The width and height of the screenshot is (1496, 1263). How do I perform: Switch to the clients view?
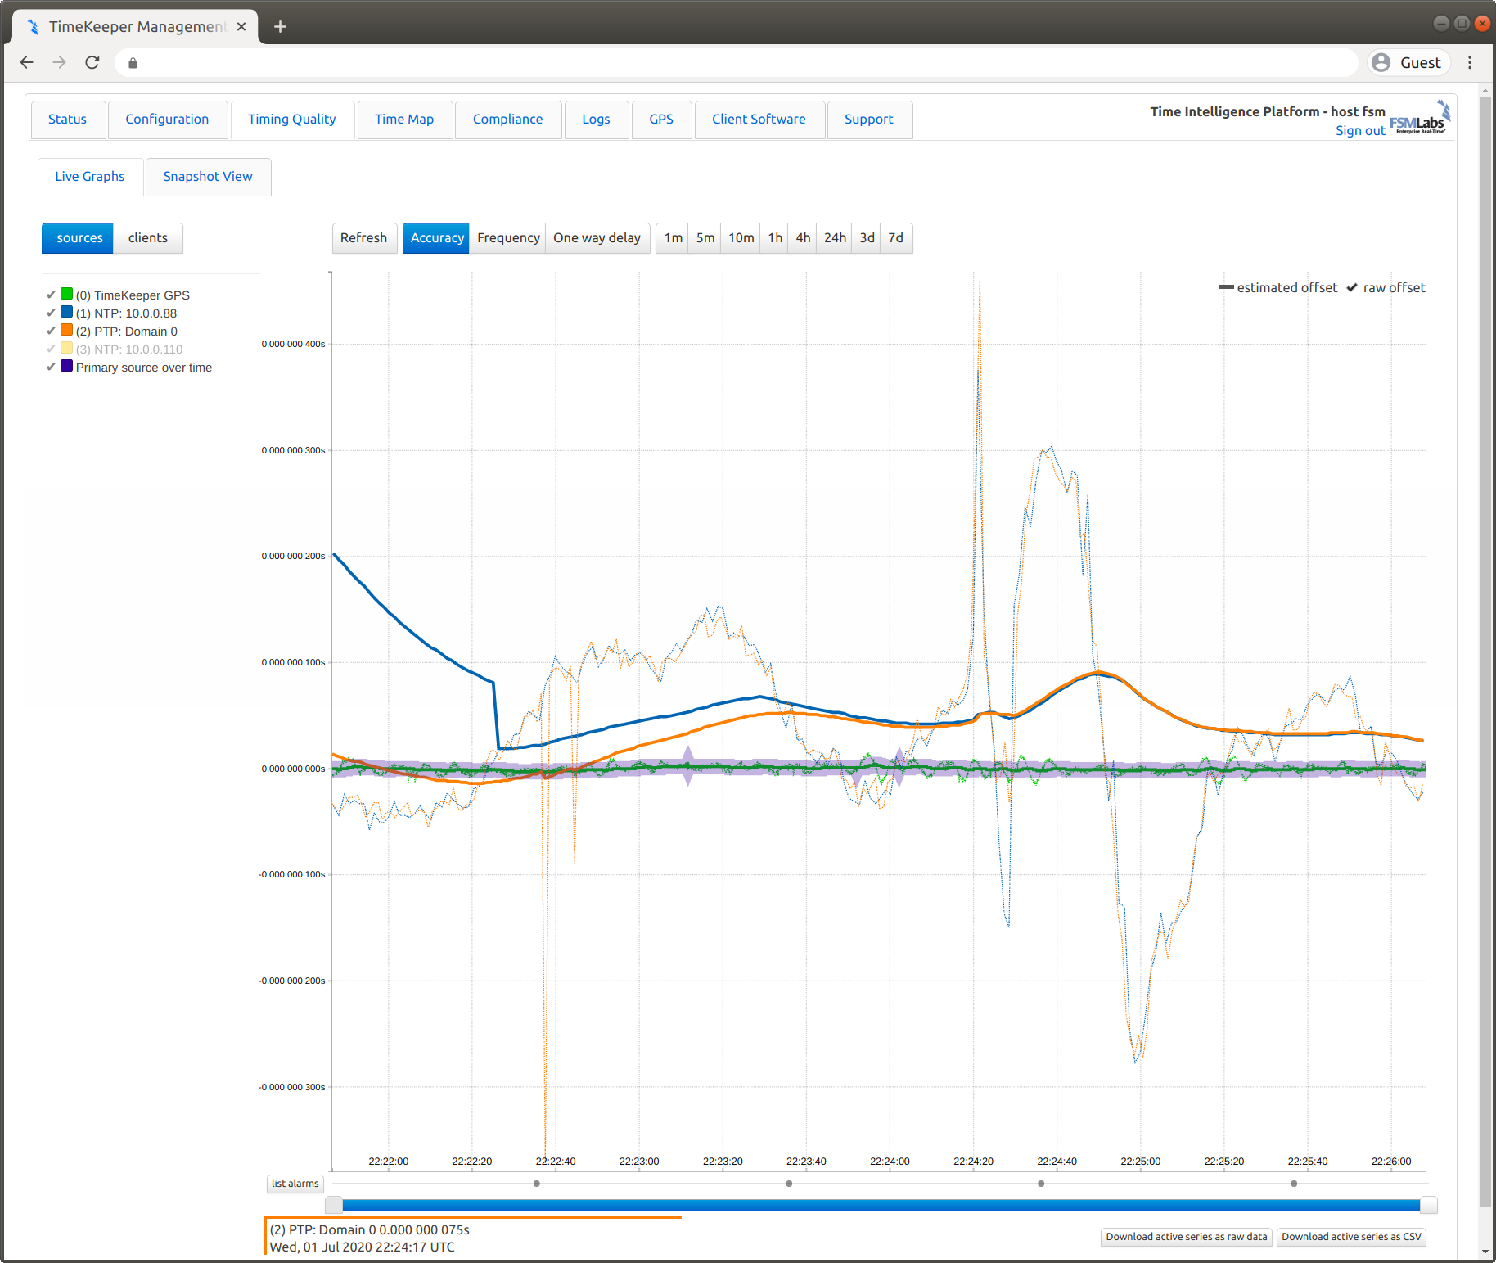148,238
